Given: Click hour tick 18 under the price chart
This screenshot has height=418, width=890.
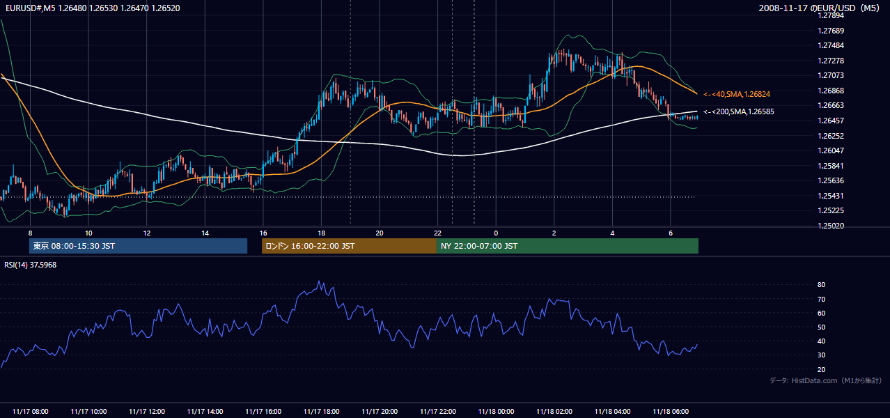Looking at the screenshot, I should 322,233.
